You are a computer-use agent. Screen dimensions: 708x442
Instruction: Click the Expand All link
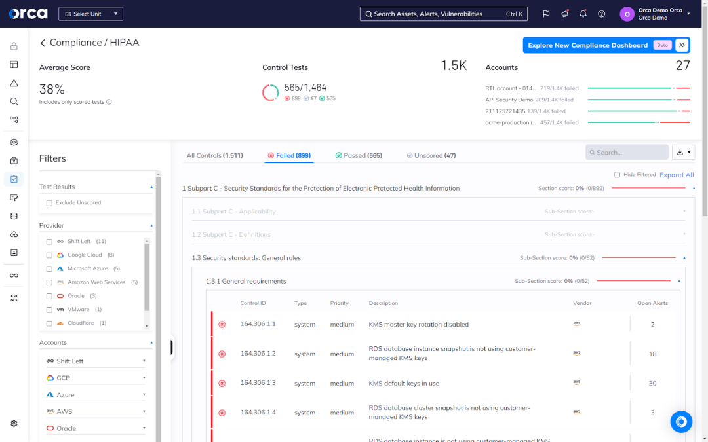click(x=677, y=175)
